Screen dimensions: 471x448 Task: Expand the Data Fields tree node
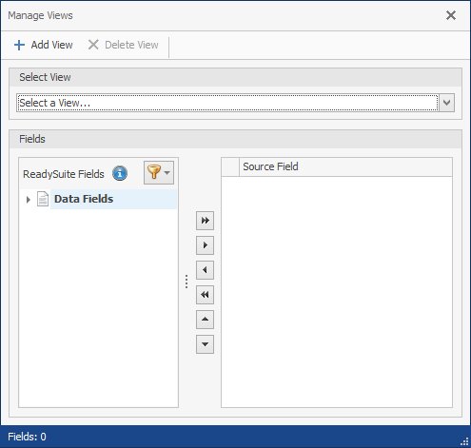tap(29, 200)
